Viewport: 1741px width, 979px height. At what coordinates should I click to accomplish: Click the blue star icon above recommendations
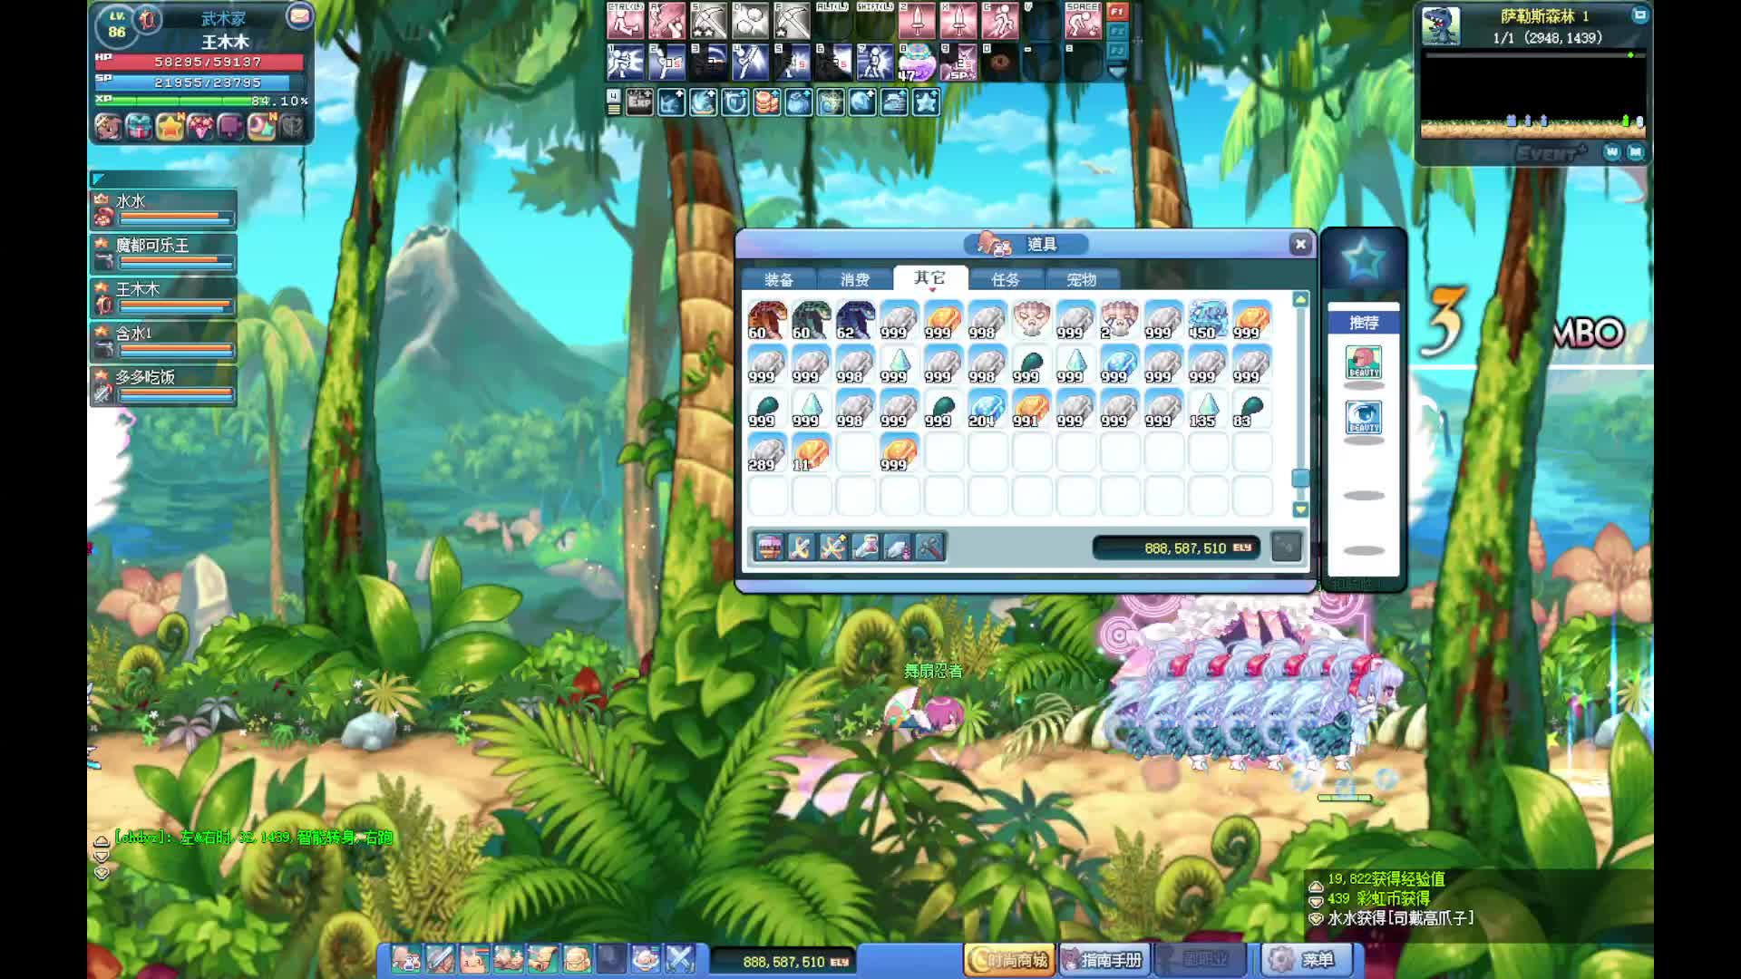[x=1363, y=261]
